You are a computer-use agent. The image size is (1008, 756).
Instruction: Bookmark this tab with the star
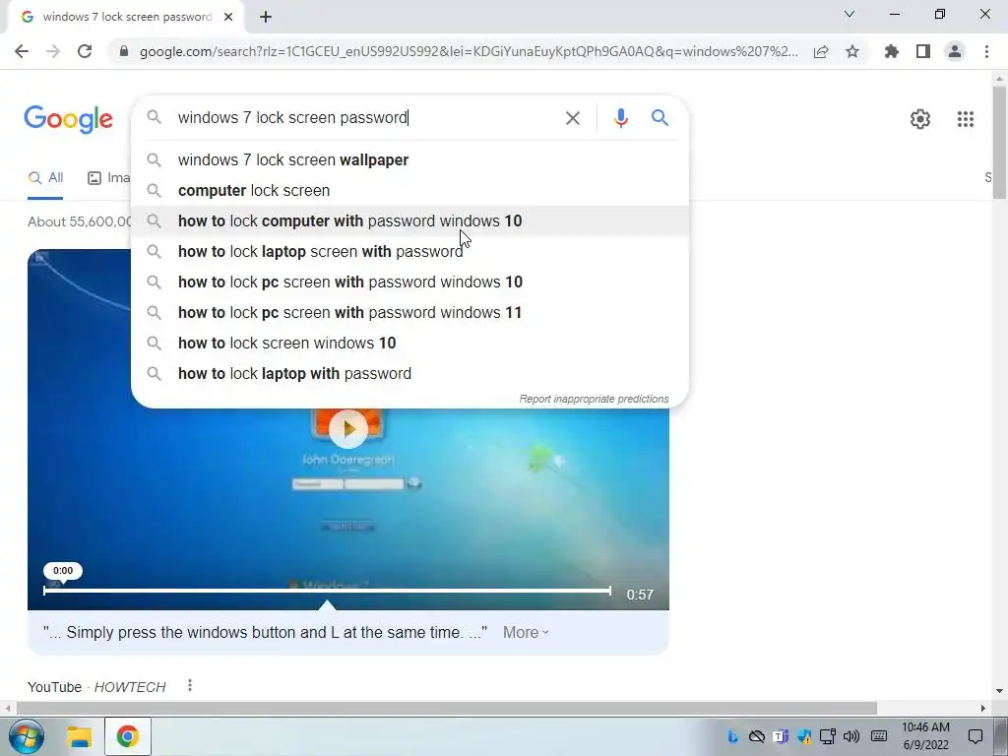pos(852,51)
